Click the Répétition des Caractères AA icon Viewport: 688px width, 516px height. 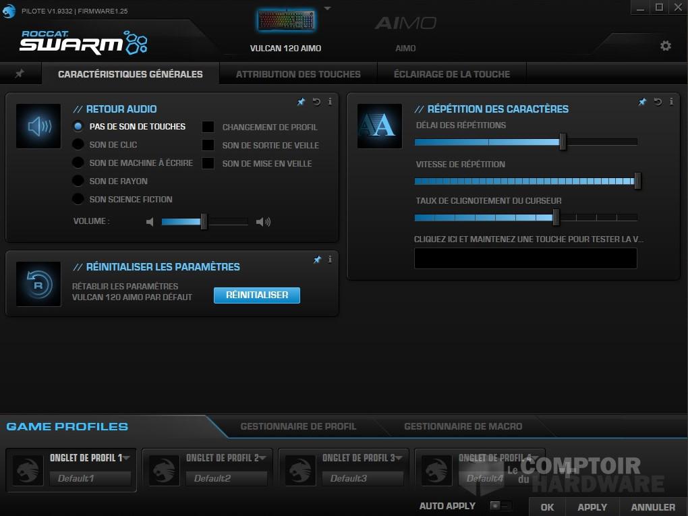[378, 126]
